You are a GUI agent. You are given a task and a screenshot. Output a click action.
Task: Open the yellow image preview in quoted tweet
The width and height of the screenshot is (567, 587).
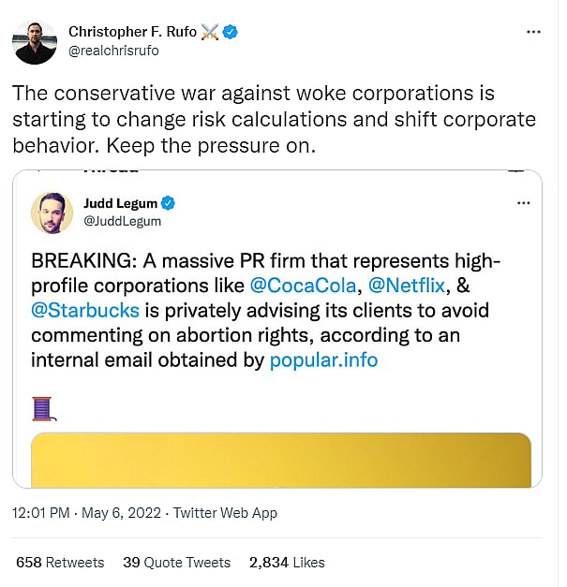pyautogui.click(x=281, y=459)
